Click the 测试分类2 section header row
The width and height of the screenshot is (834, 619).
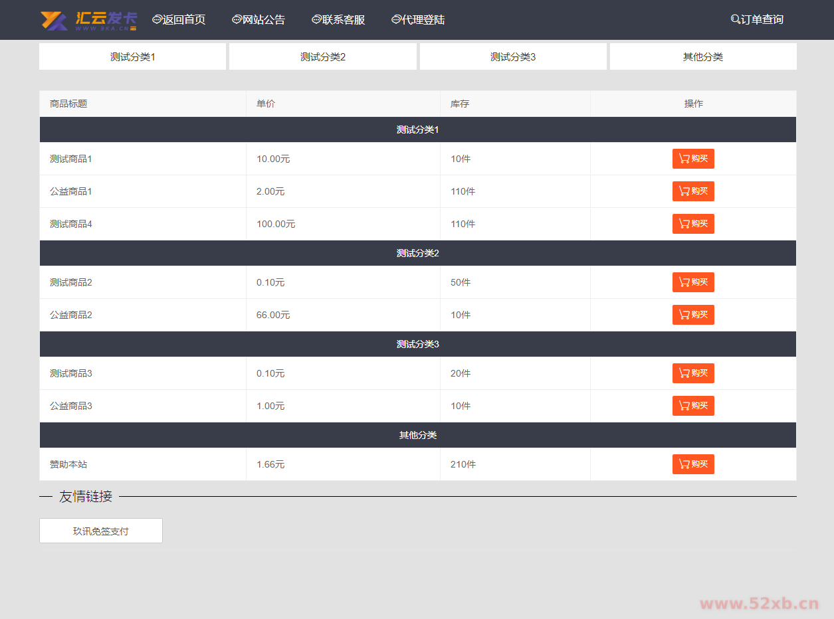click(x=417, y=253)
